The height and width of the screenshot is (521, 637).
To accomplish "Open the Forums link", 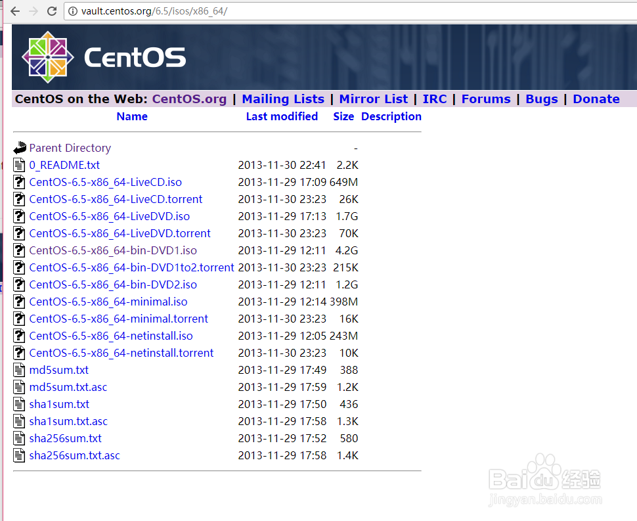I will point(486,99).
